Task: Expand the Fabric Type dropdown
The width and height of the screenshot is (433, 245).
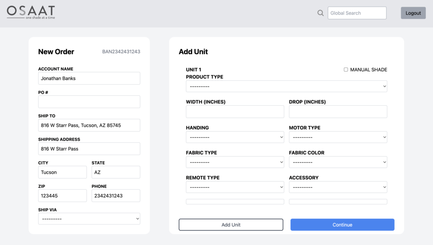Action: (235, 162)
